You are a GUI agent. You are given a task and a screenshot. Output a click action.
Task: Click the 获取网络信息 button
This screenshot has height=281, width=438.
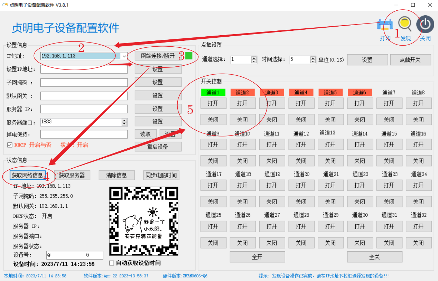point(27,175)
